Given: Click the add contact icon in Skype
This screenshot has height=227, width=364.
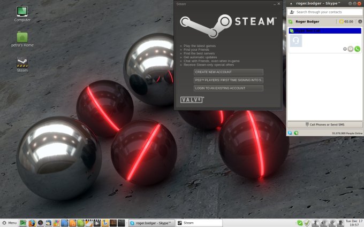Looking at the screenshot, I should (x=292, y=11).
